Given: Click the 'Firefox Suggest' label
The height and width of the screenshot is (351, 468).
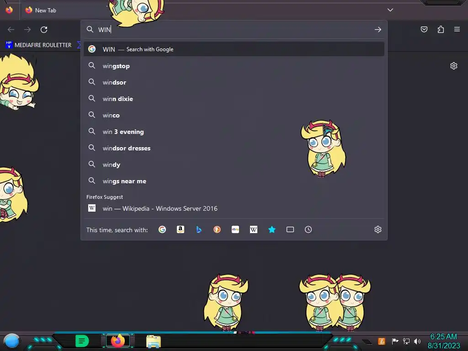Looking at the screenshot, I should click(x=105, y=197).
